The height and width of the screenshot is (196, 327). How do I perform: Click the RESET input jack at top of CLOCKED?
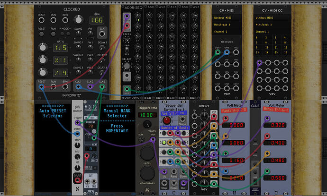pyautogui.click(x=42, y=20)
